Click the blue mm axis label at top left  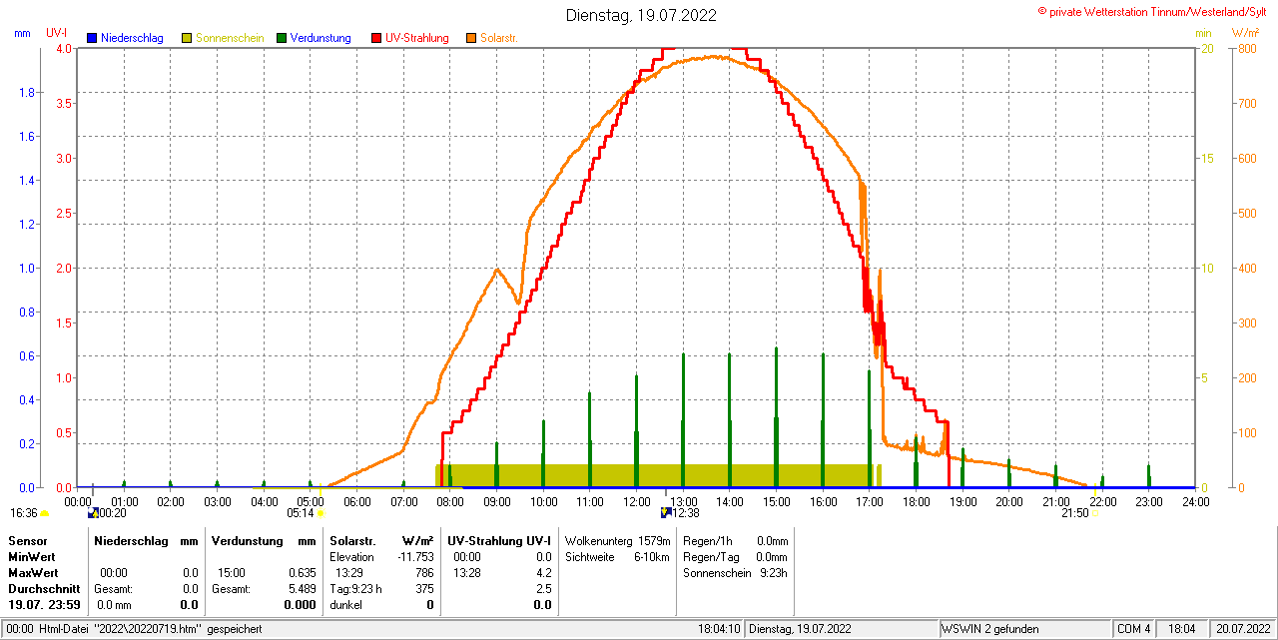click(23, 33)
